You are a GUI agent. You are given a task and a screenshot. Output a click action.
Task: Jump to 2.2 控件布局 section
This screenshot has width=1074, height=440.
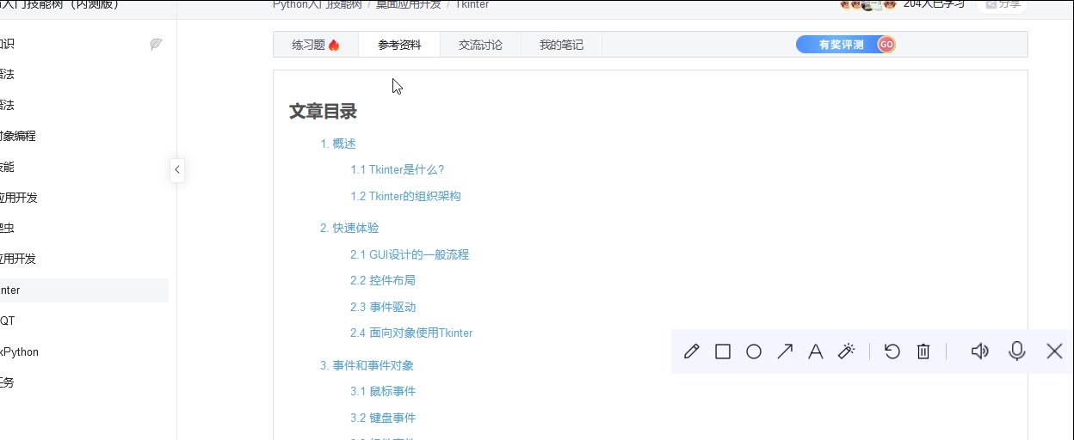click(382, 280)
